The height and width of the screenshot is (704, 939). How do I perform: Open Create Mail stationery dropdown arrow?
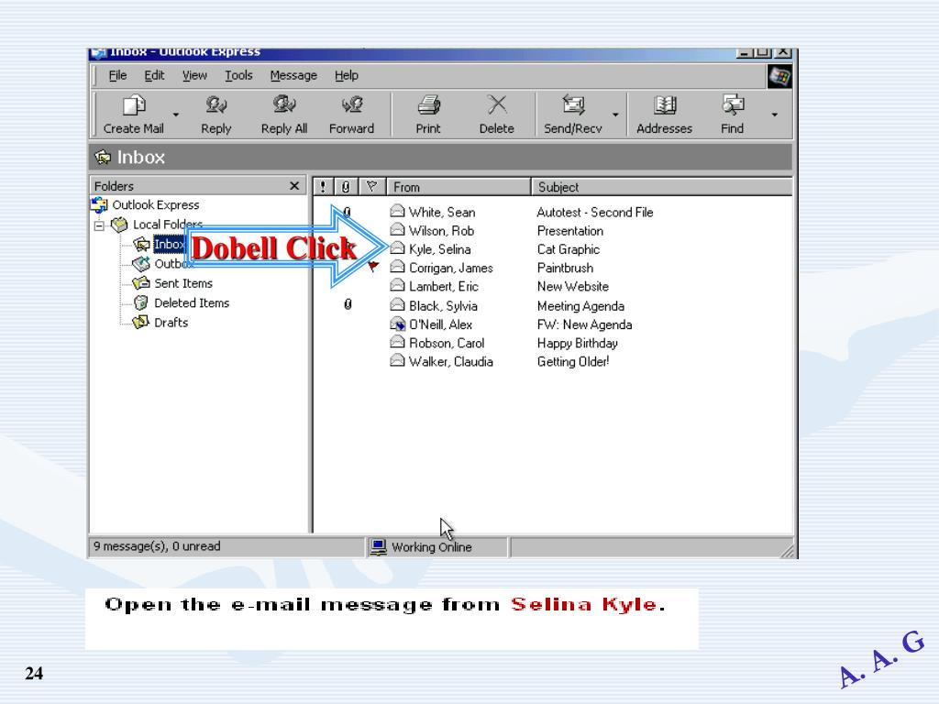(175, 114)
